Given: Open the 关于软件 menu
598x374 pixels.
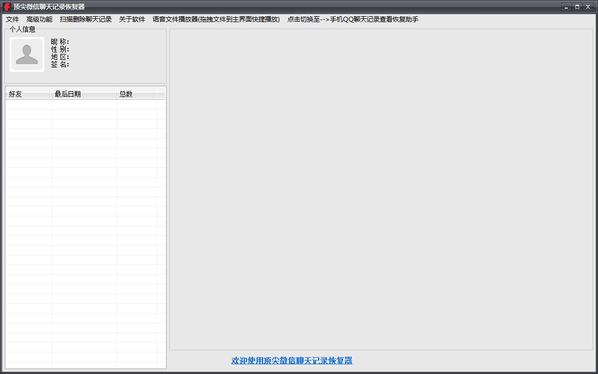Looking at the screenshot, I should point(132,19).
